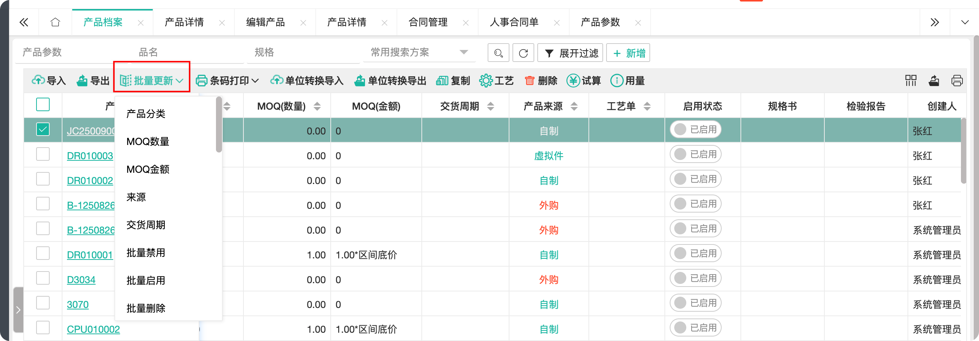The image size is (979, 341).
Task: Uncheck the checkbox for row JC2500900
Action: (x=43, y=130)
